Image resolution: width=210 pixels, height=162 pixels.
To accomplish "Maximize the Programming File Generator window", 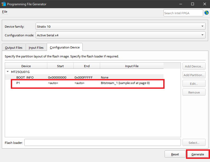I will pyautogui.click(x=193, y=4).
